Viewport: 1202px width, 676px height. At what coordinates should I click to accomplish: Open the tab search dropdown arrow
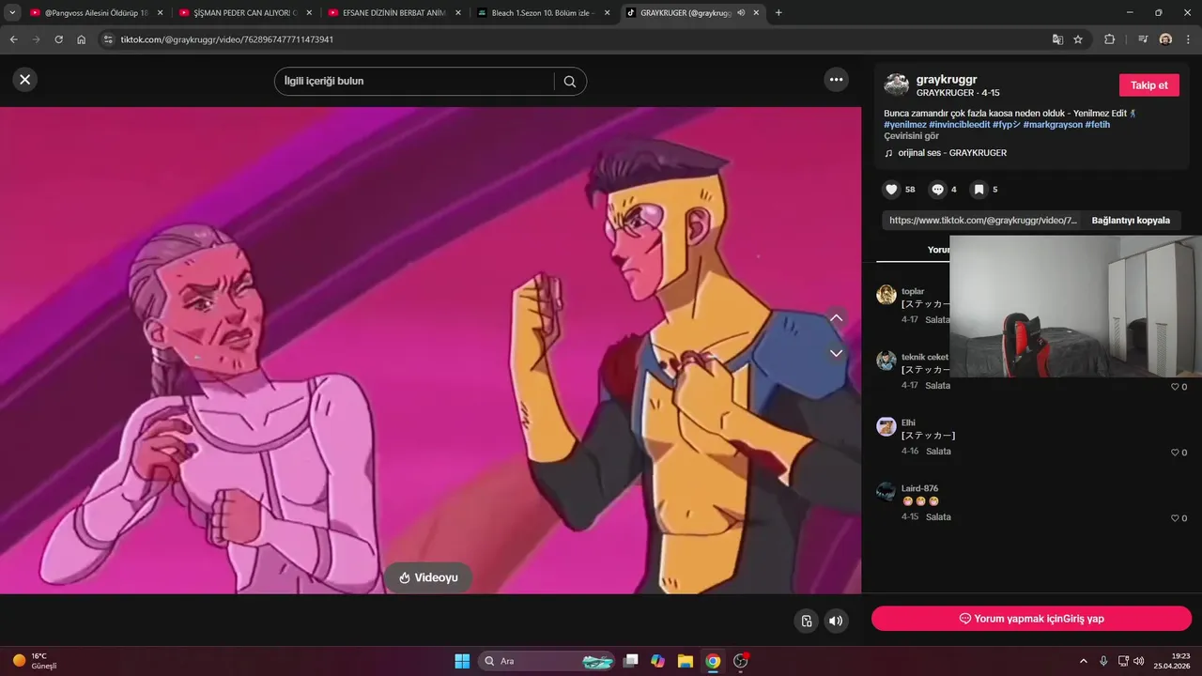(12, 13)
